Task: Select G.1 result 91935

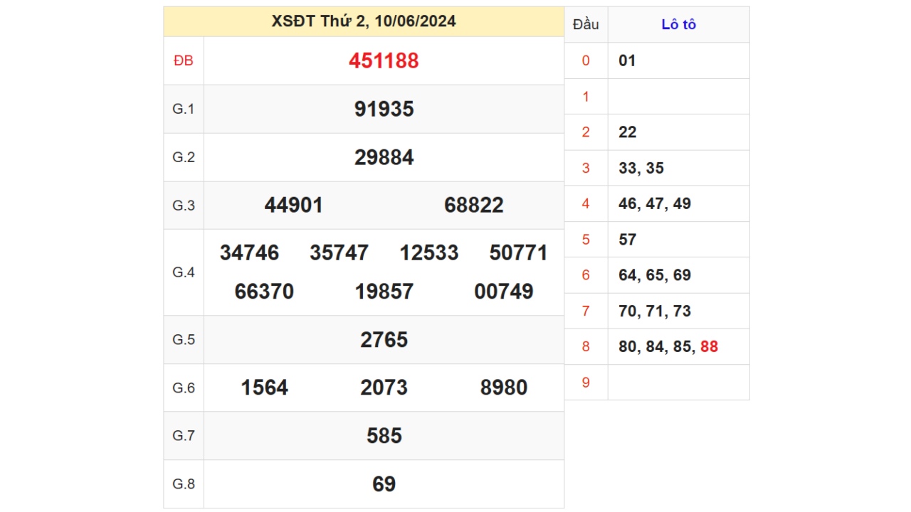Action: [384, 109]
